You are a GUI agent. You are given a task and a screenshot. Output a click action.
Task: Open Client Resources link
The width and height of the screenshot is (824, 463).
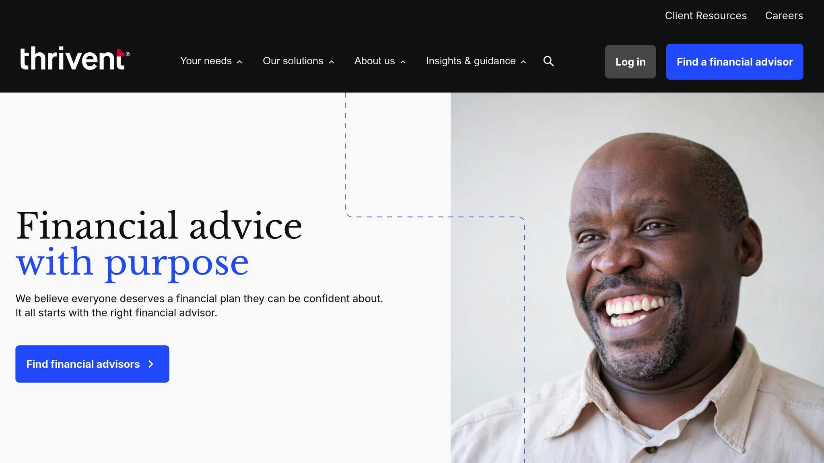point(706,16)
